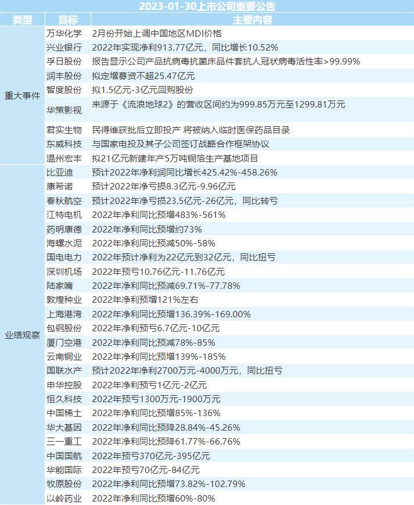Screen dimensions: 414x505
Task: Select the 主要内容 column header
Action: [x=253, y=20]
